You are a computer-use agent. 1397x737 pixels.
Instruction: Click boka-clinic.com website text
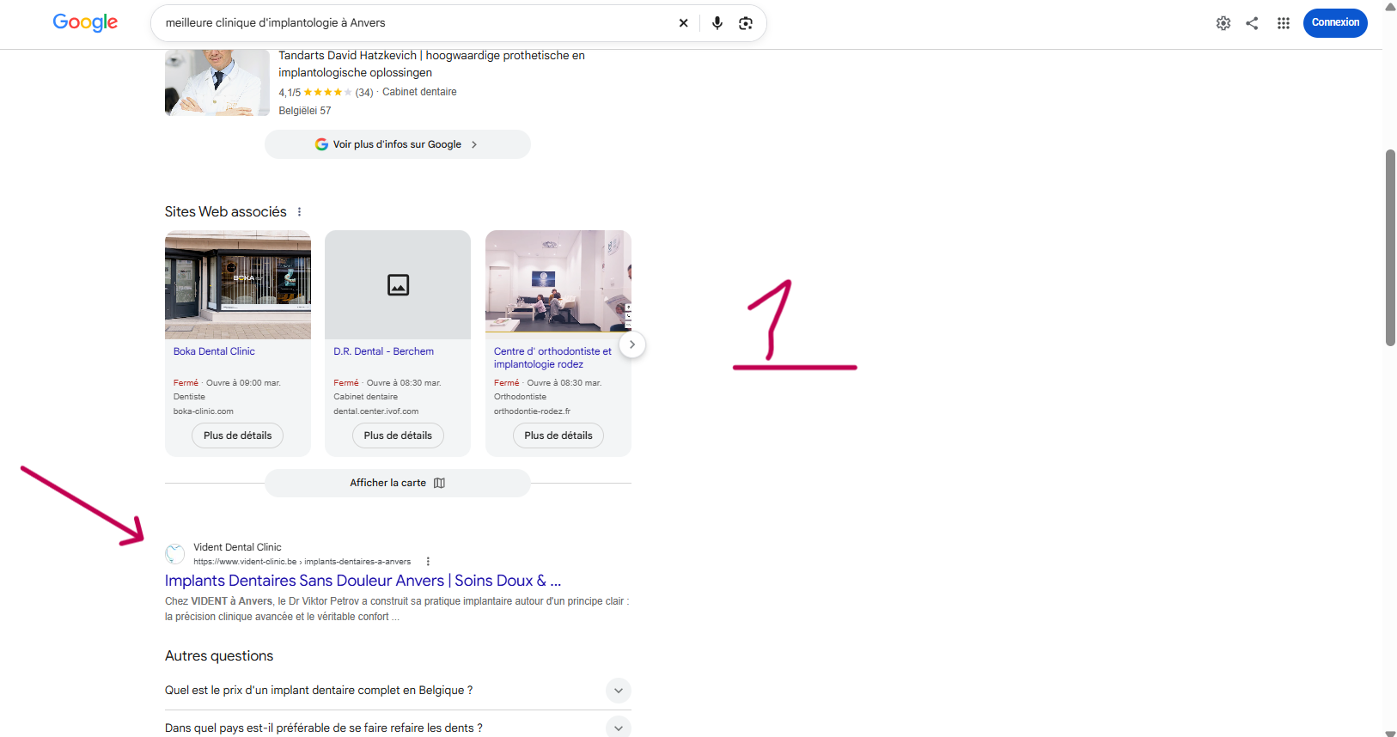[204, 411]
